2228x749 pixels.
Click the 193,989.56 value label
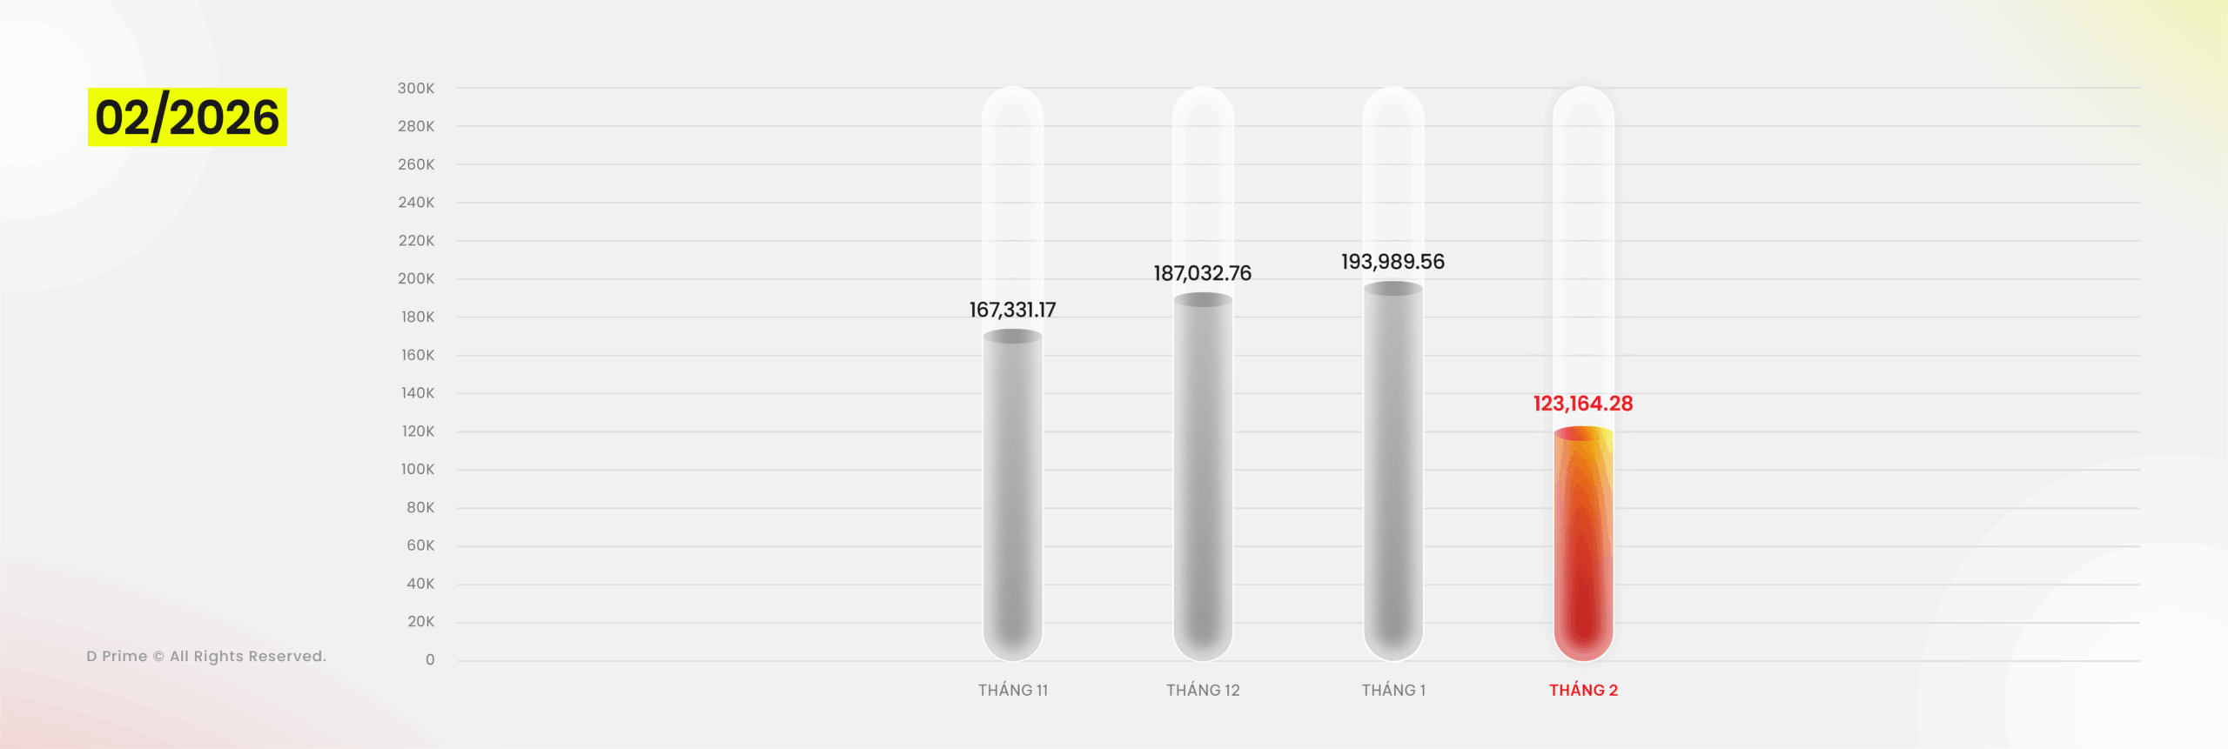pos(1392,262)
